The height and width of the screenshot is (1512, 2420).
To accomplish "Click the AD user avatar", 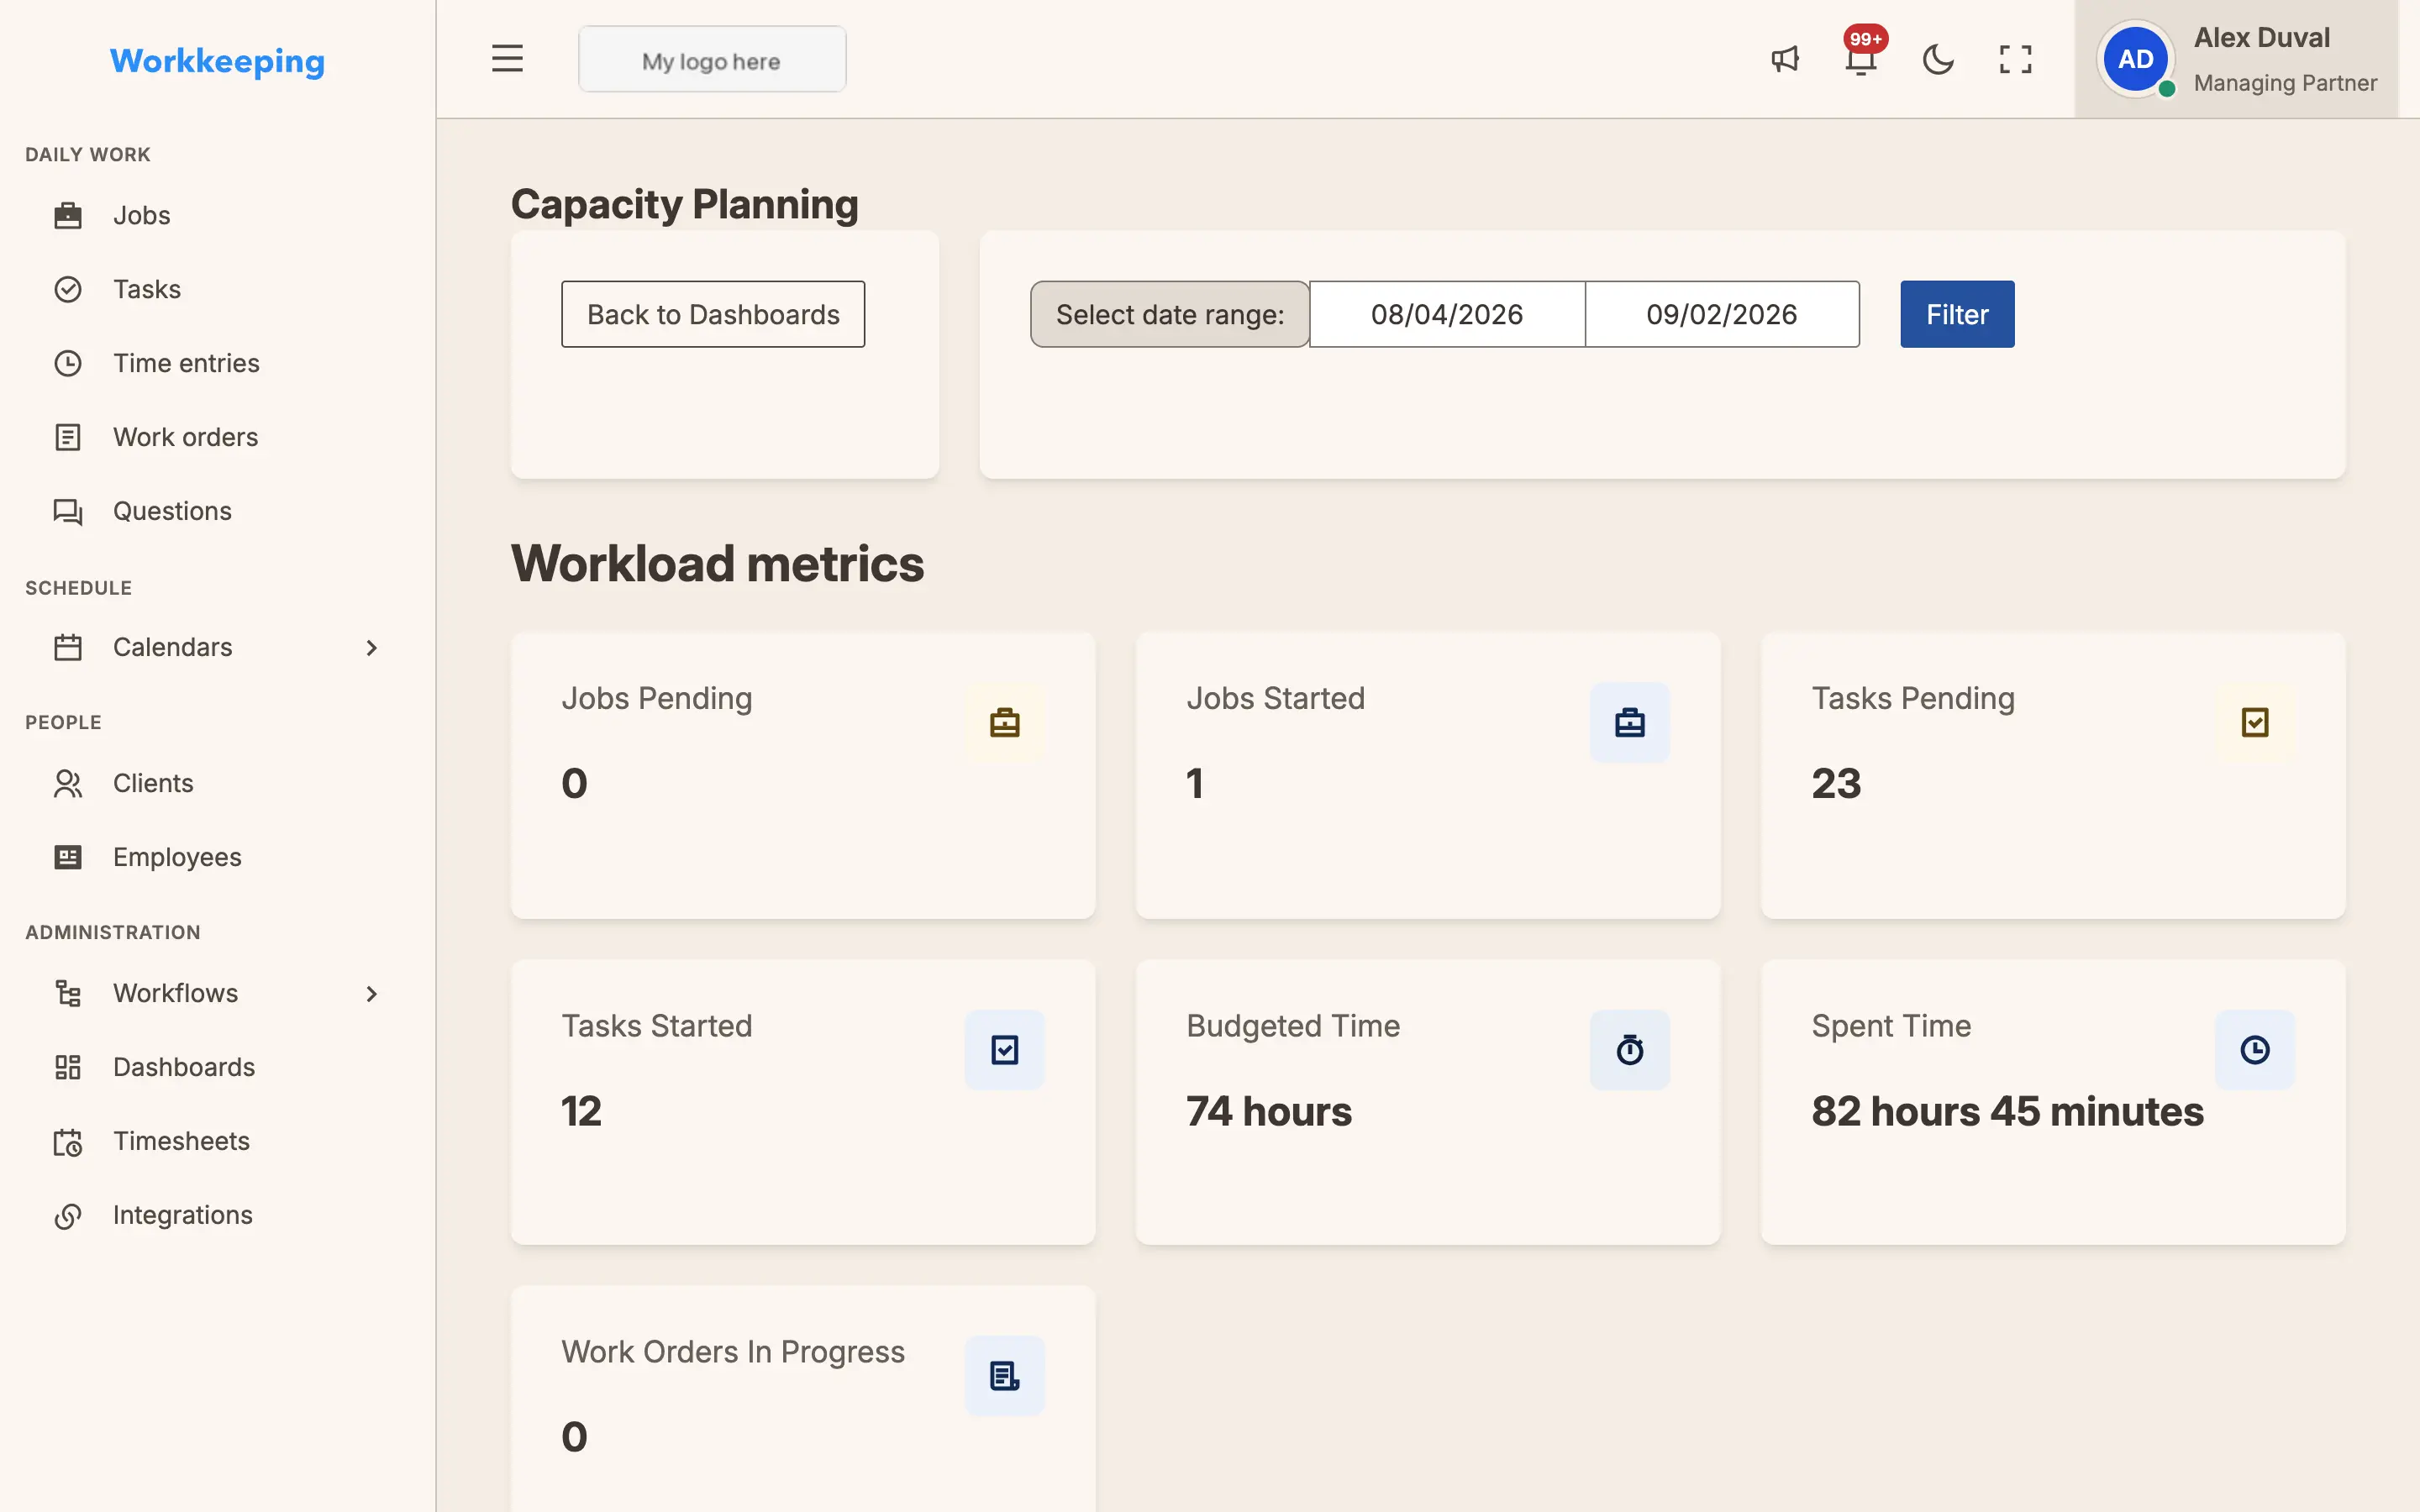I will pos(2135,59).
